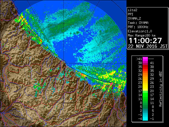Click the timestamp 11:00:27
The height and width of the screenshot is (127, 169).
pyautogui.click(x=145, y=40)
